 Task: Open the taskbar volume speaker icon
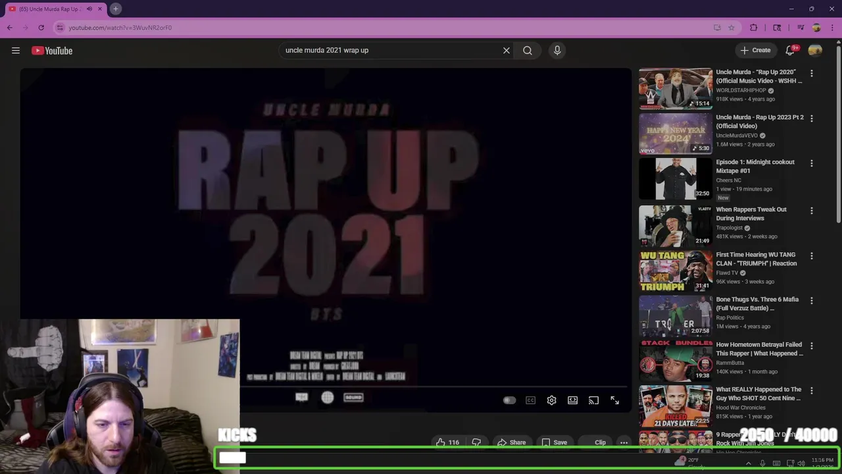[x=801, y=463]
